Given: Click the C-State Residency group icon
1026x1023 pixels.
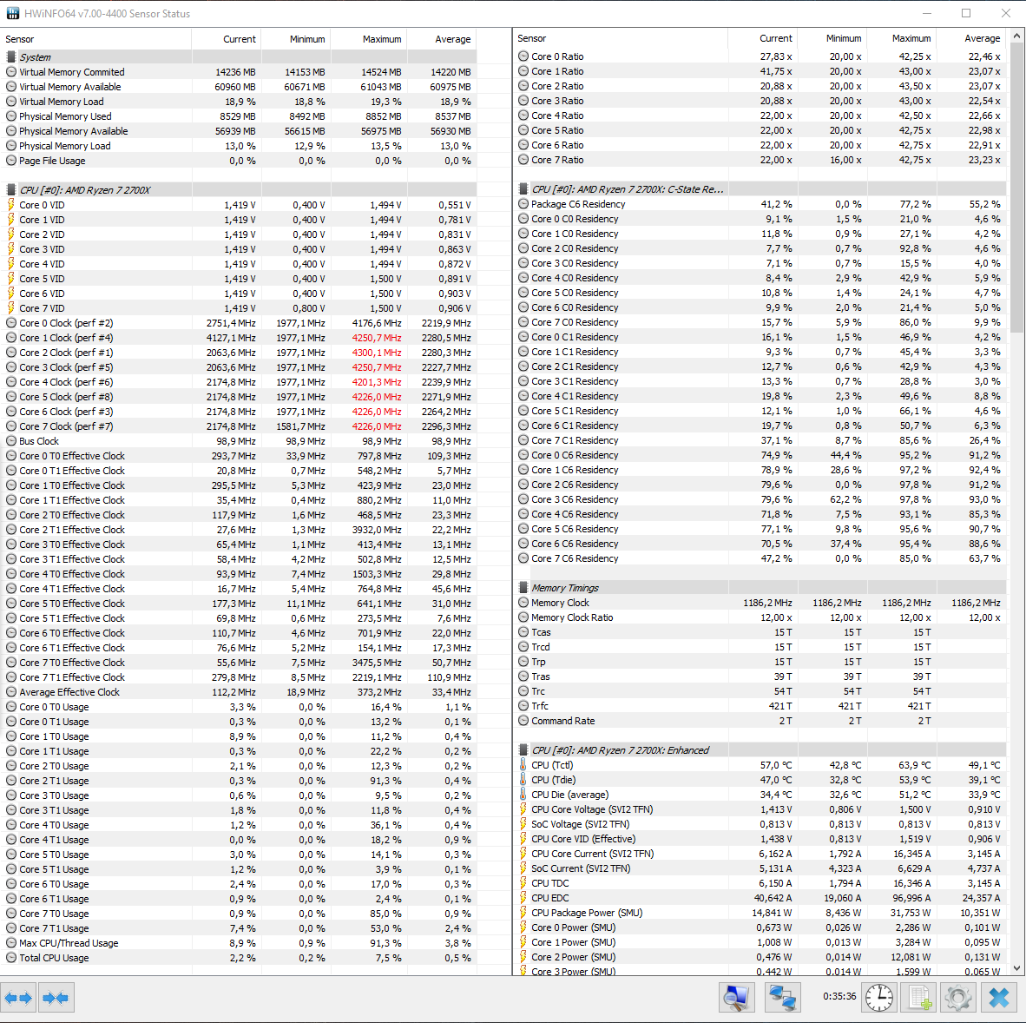Looking at the screenshot, I should tap(523, 189).
